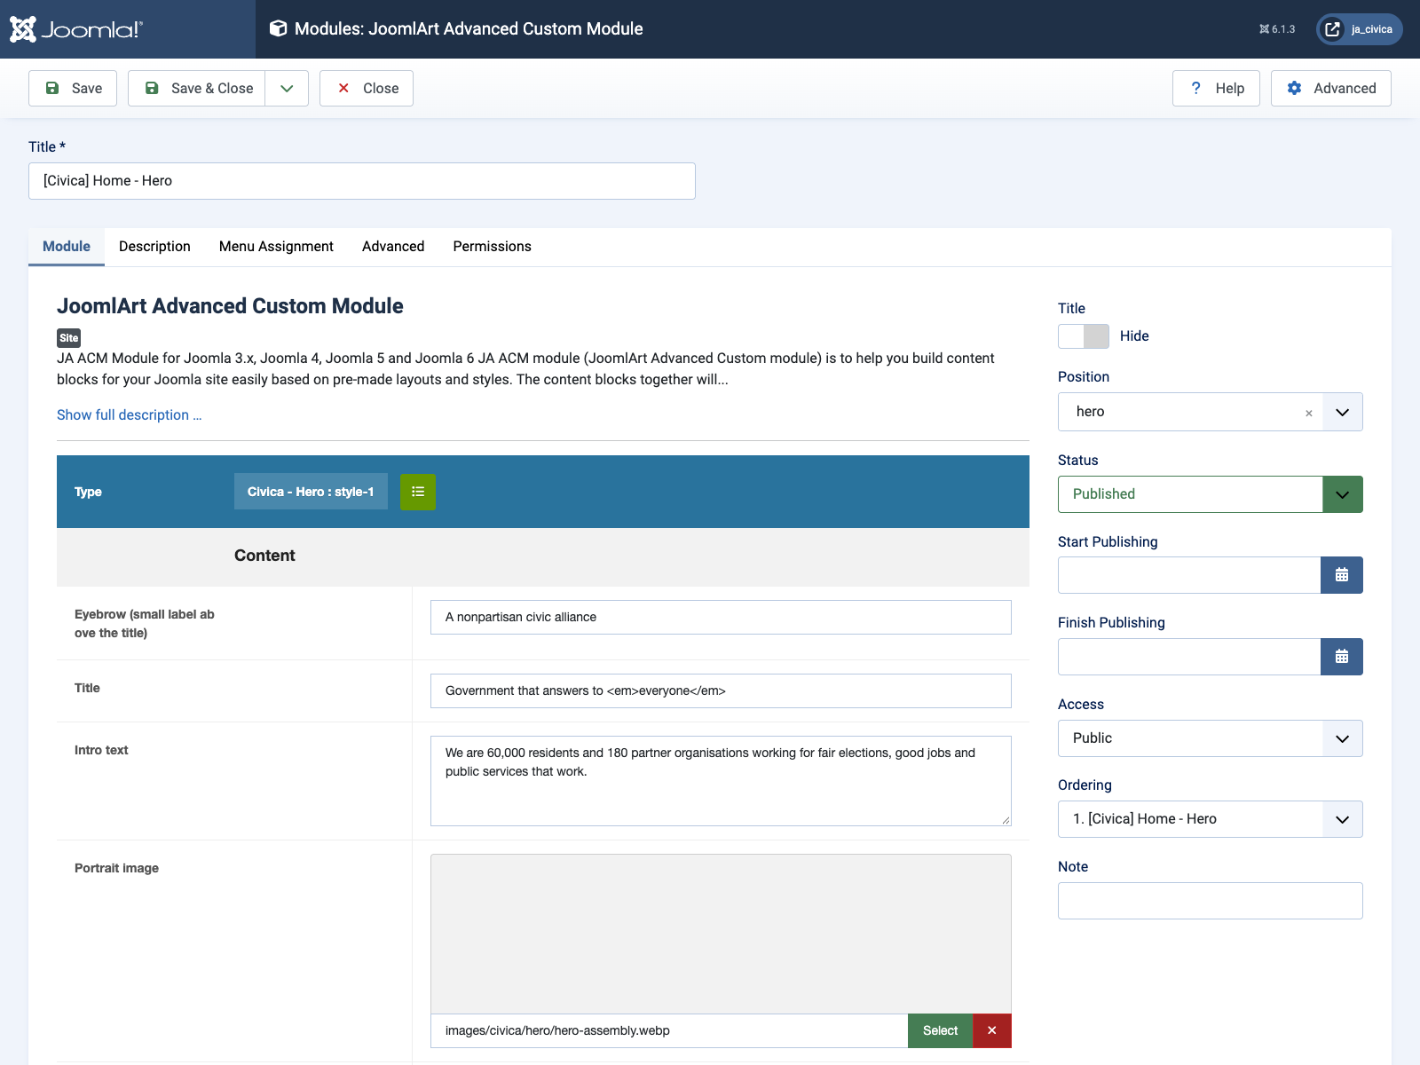The image size is (1420, 1065).
Task: Clear the hero position value
Action: click(x=1308, y=413)
